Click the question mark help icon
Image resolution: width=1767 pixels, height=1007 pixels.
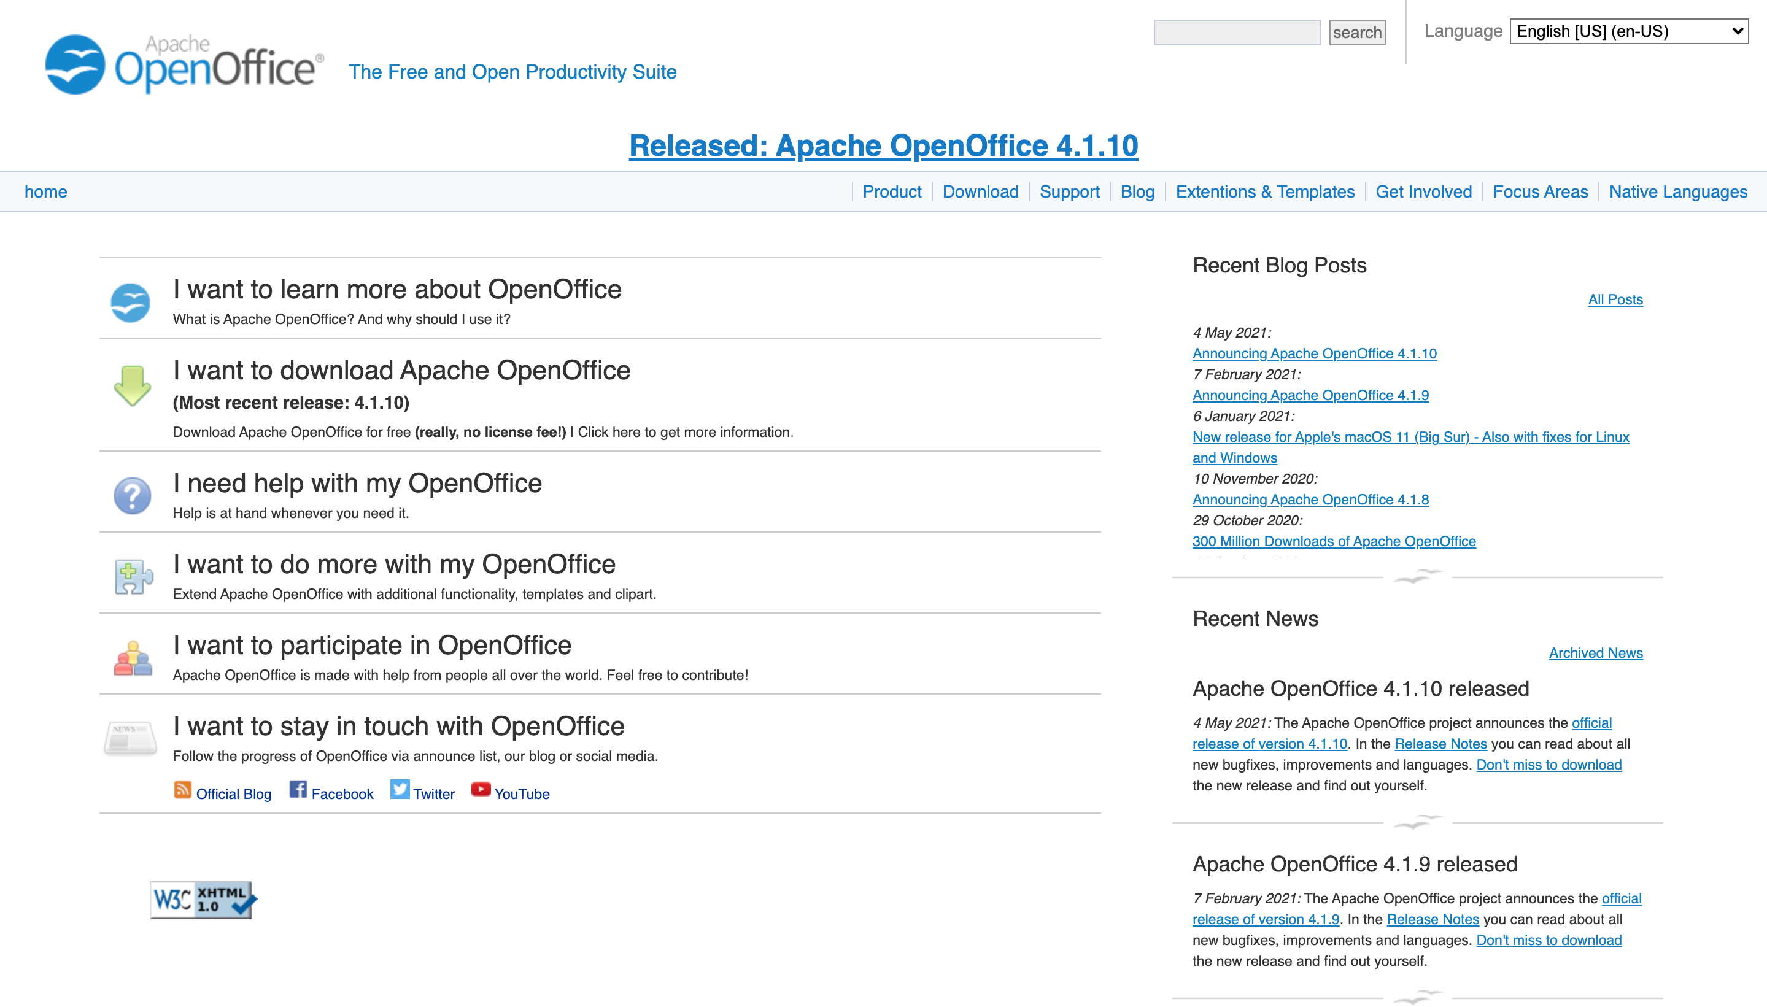[132, 495]
